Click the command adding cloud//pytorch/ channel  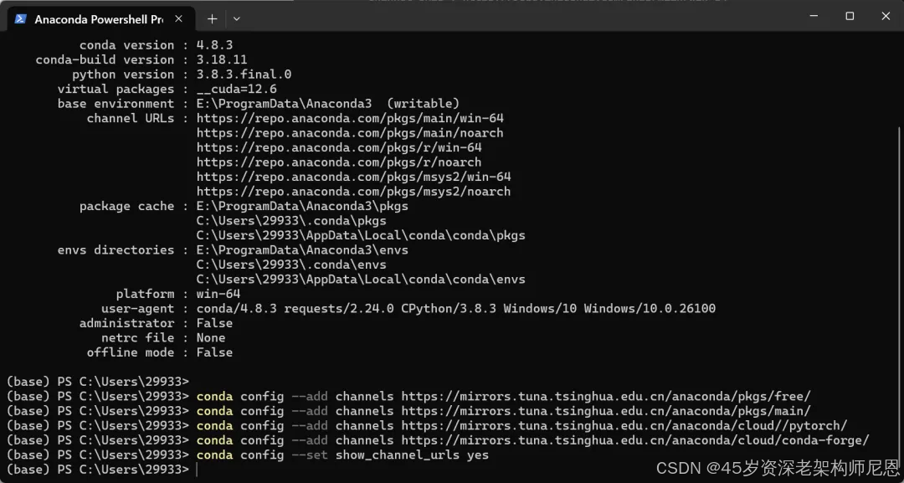pos(521,425)
